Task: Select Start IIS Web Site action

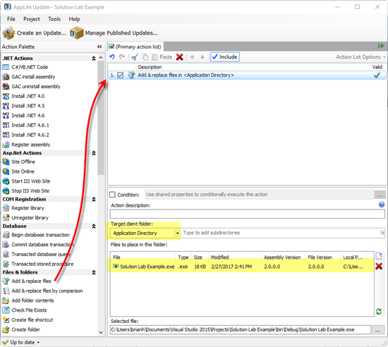Action: coord(26,181)
